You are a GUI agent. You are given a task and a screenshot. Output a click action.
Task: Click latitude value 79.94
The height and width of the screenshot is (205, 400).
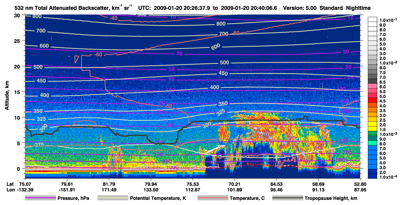150,184
